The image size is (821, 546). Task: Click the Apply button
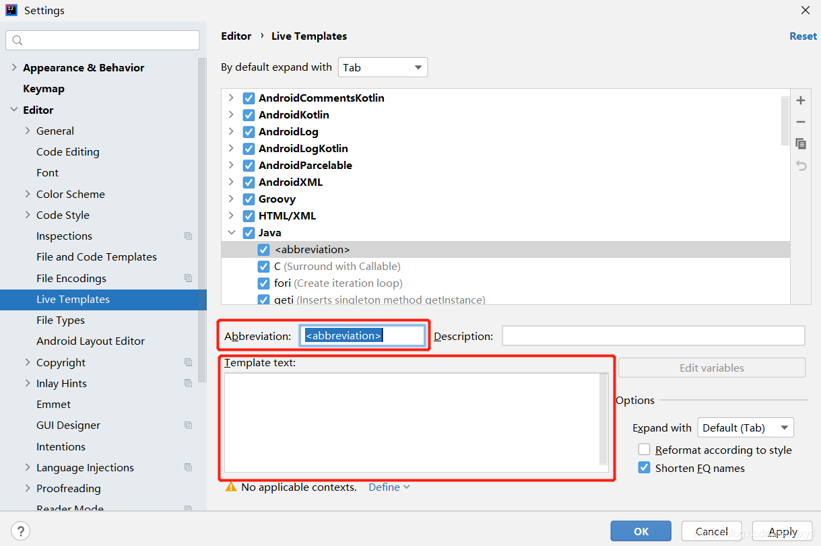pyautogui.click(x=783, y=531)
